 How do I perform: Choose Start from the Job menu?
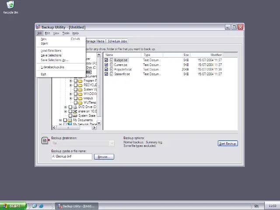(x=60, y=44)
